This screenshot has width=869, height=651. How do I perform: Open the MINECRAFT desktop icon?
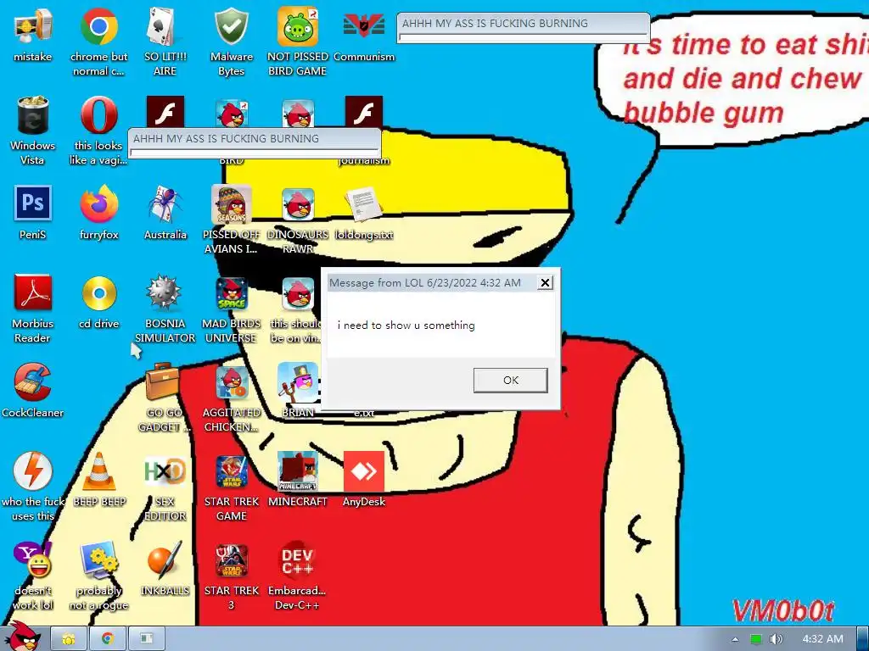click(298, 471)
